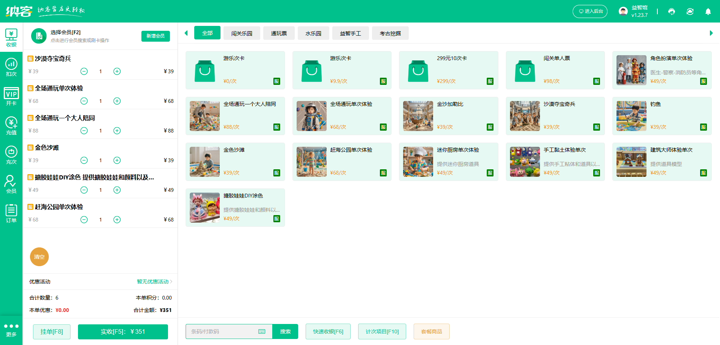Select the 通玩票 category tab
Viewport: 720px width, 345px height.
coord(279,33)
